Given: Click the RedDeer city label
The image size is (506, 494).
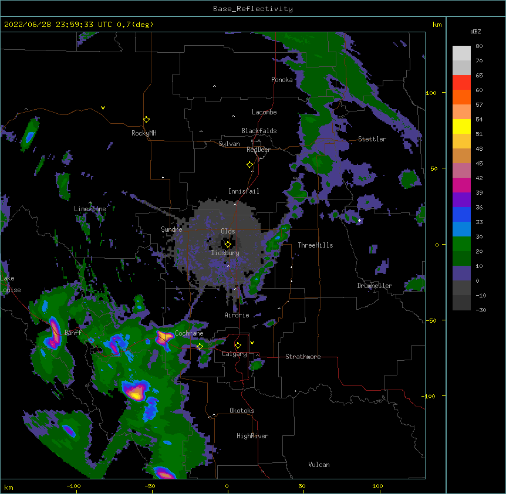Looking at the screenshot, I should (x=258, y=150).
